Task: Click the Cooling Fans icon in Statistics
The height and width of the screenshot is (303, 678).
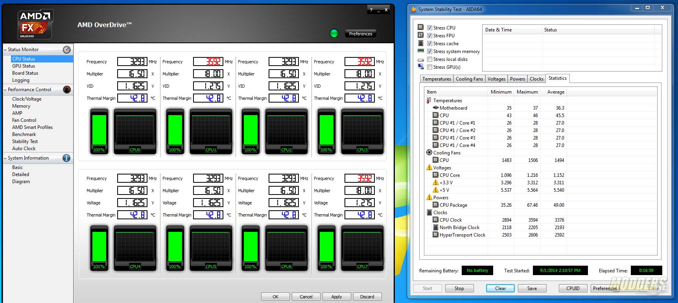Action: (429, 152)
